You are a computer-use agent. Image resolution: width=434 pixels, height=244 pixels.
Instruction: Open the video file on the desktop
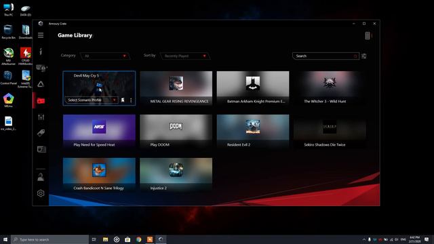9,123
